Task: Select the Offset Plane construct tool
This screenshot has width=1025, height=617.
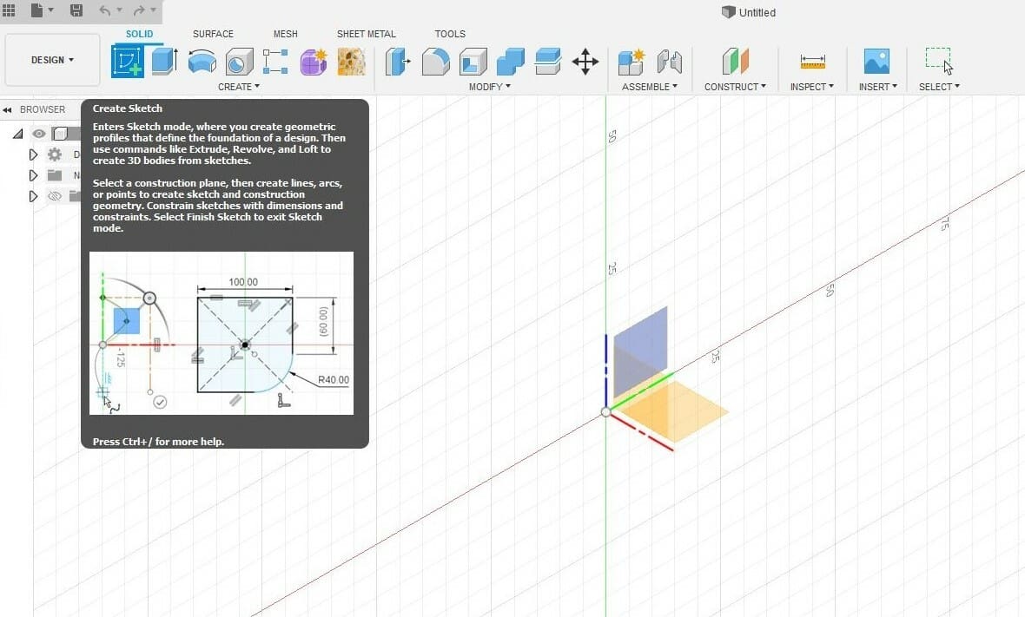Action: coord(735,62)
